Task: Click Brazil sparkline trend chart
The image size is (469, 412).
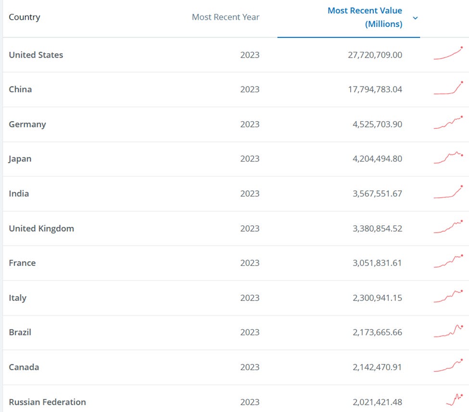Action: [448, 331]
